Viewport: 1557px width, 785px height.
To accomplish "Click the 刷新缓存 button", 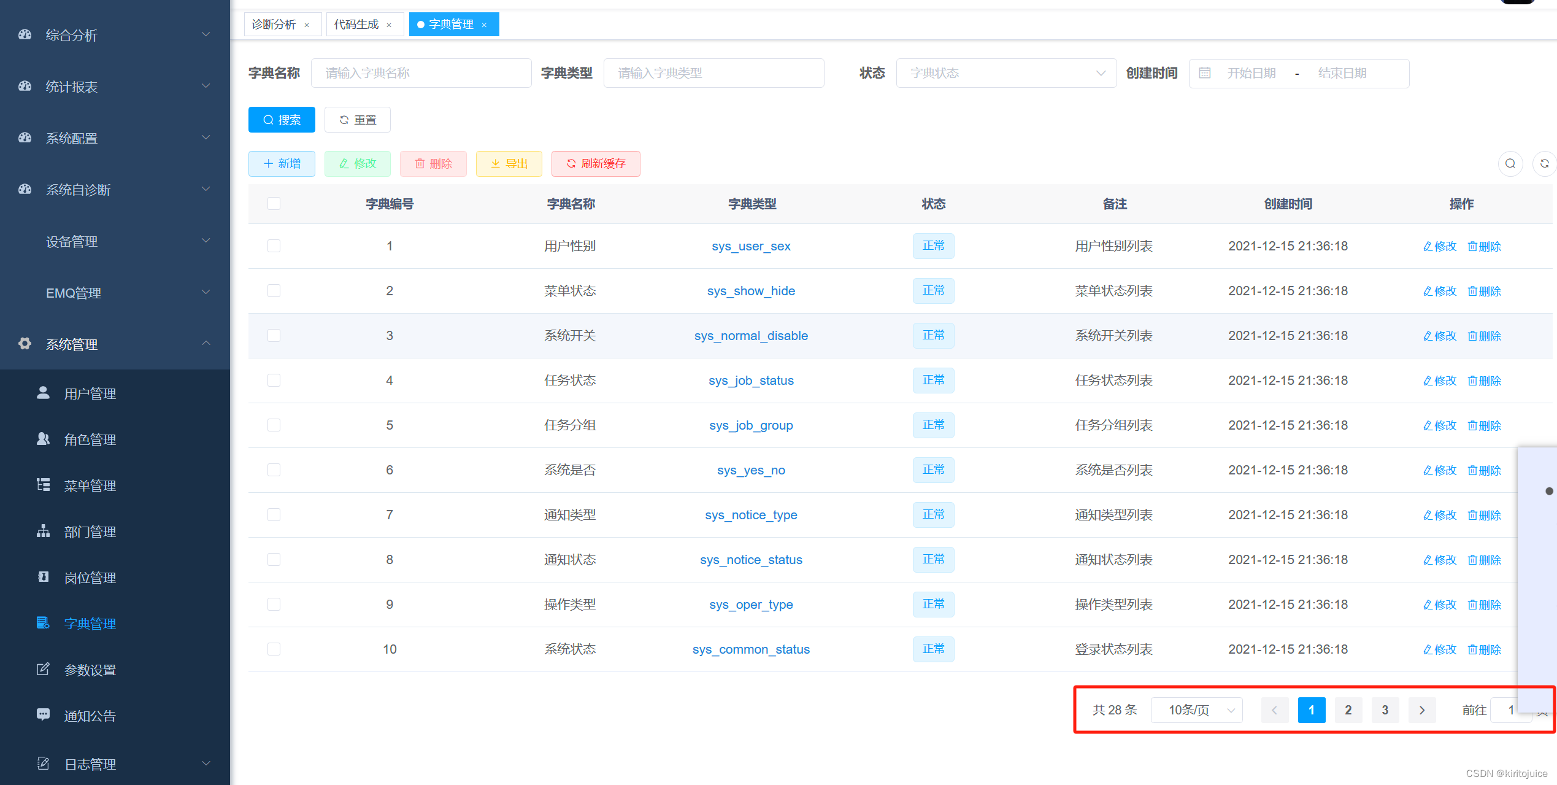I will [596, 164].
